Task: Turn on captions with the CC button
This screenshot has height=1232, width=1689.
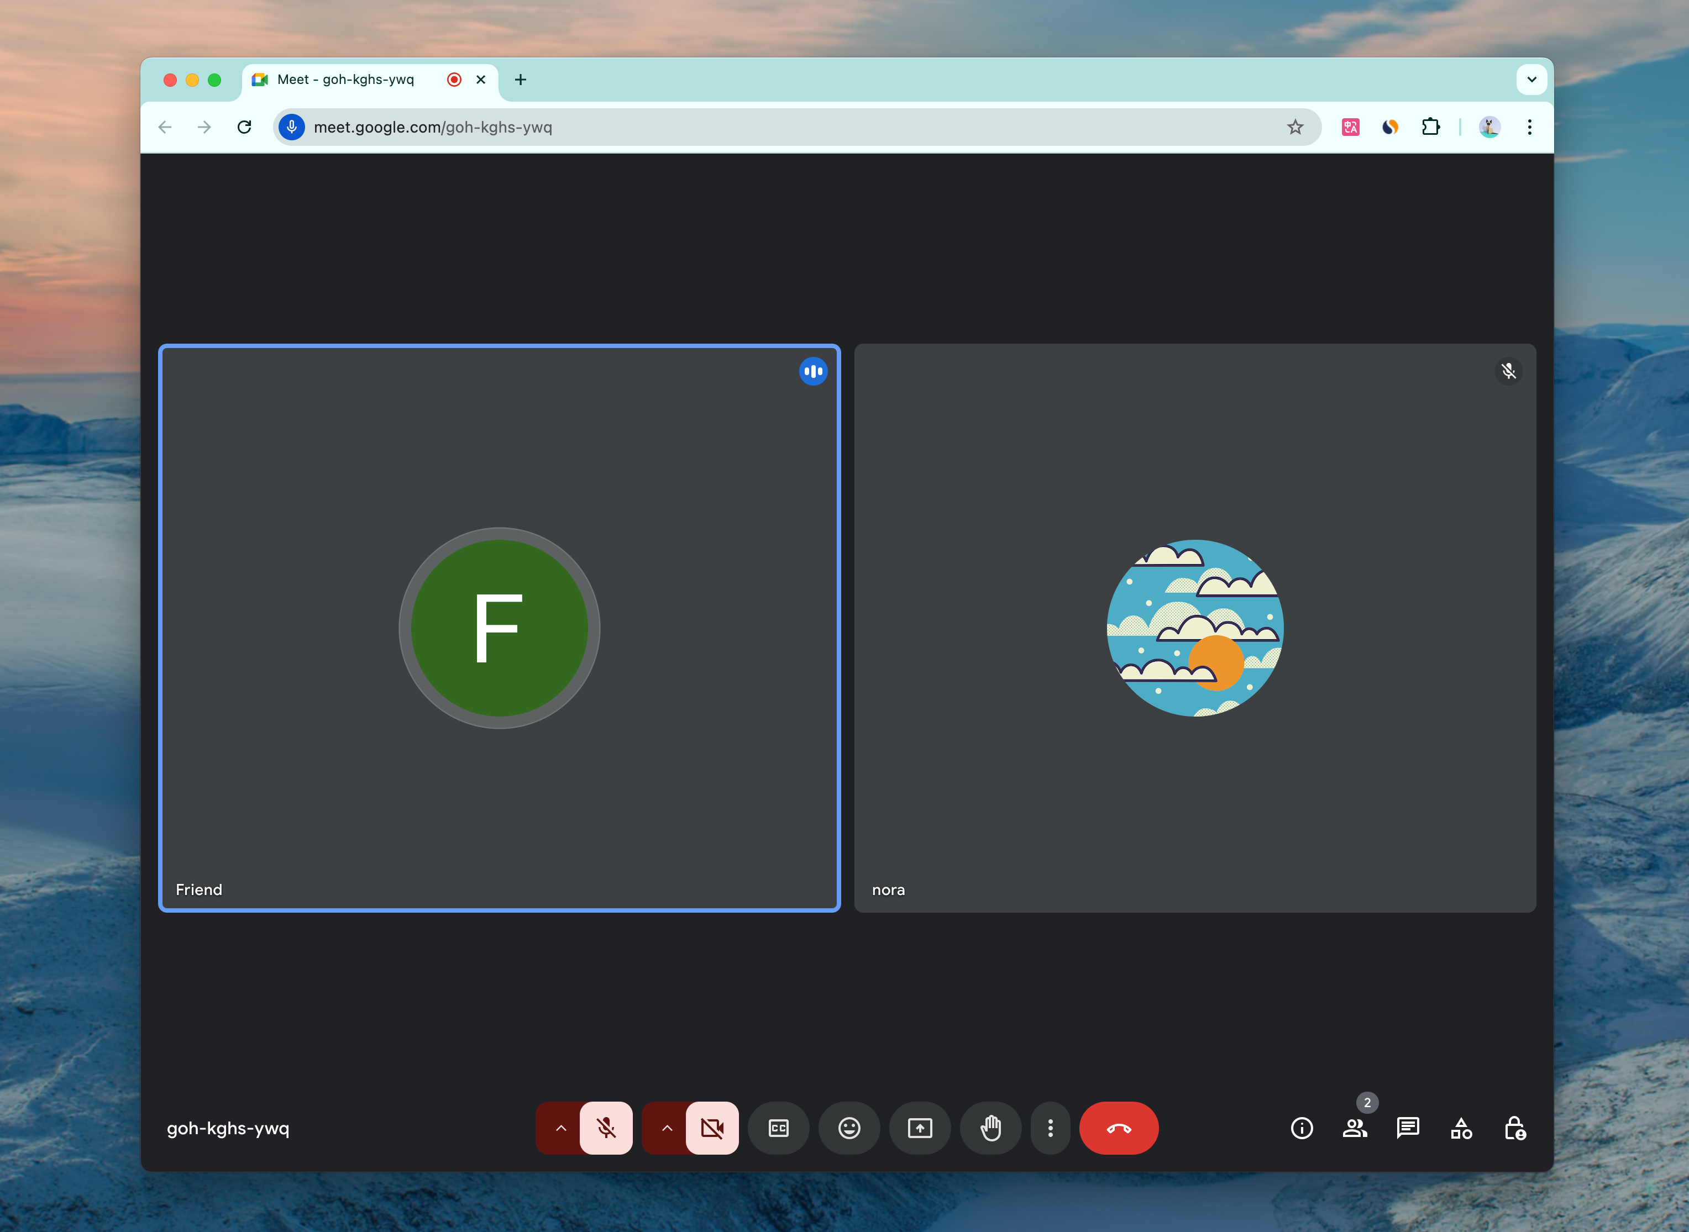Action: point(778,1128)
